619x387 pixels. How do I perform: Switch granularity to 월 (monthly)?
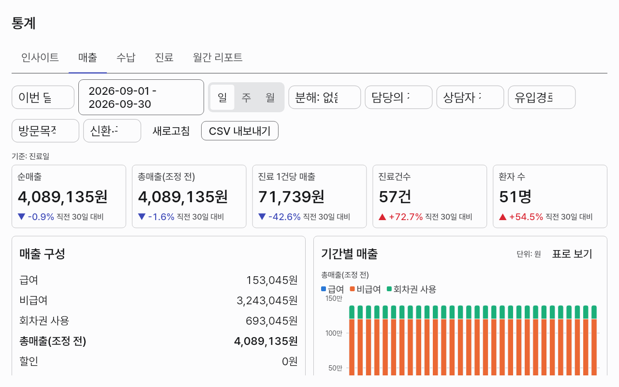270,97
